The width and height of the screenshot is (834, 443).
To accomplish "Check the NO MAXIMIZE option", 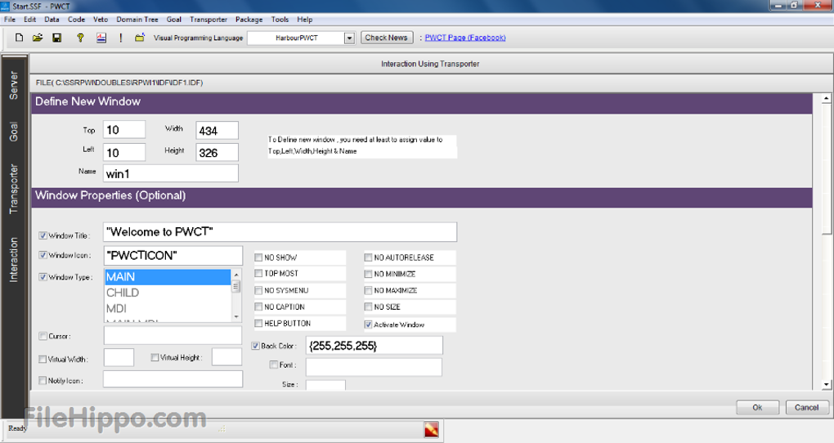I will (368, 290).
